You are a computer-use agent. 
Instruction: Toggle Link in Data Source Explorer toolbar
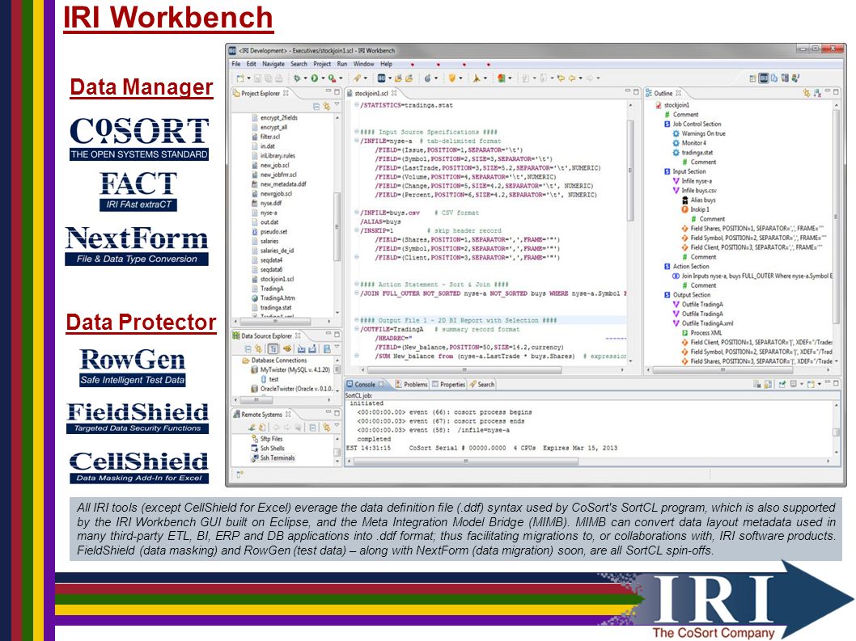tap(258, 348)
